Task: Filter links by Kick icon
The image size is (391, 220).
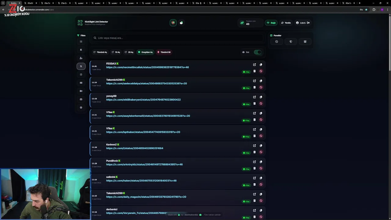Action: click(81, 50)
